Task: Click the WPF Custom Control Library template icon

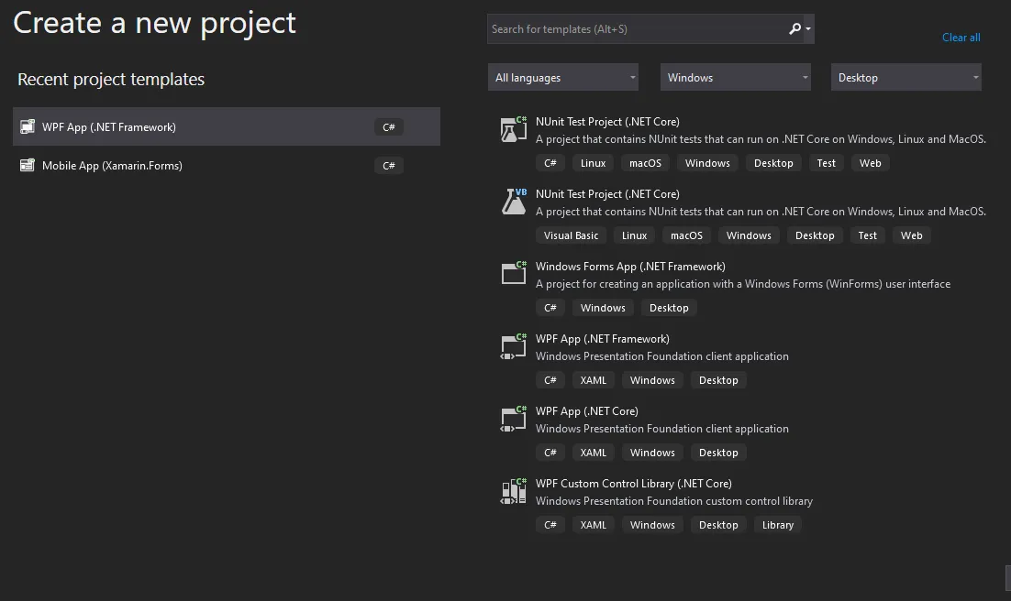Action: point(514,491)
